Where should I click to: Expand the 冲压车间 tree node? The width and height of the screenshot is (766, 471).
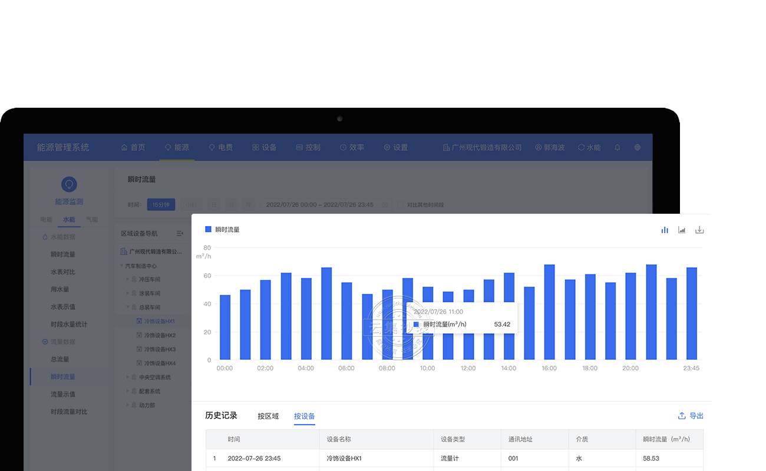point(128,279)
